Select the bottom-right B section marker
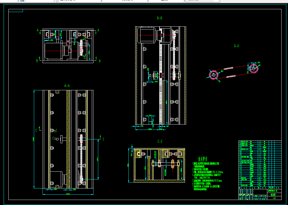The width and height of the screenshot is (288, 205). (x=100, y=61)
